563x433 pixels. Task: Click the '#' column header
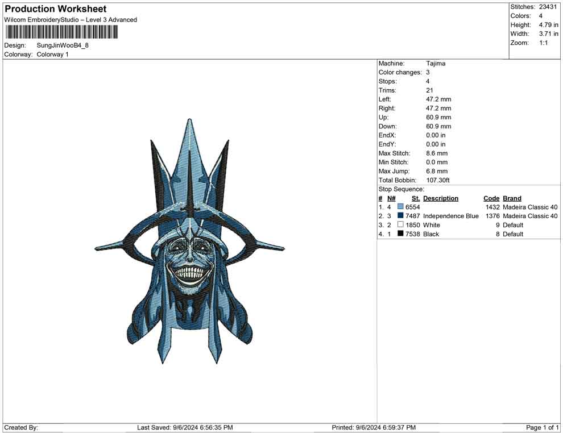pos(380,198)
